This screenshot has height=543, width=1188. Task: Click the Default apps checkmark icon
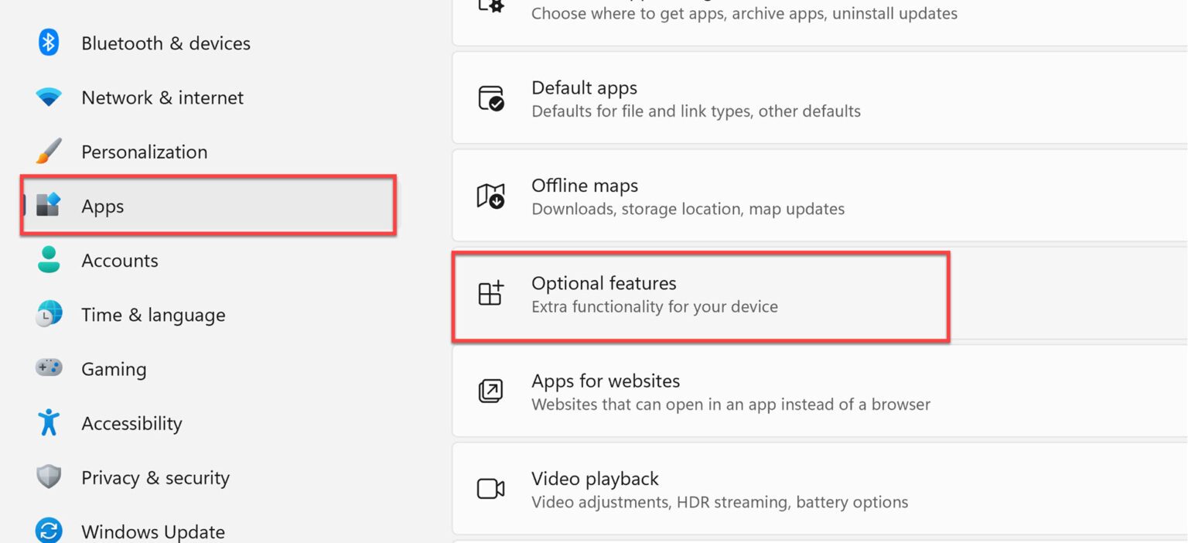(491, 97)
